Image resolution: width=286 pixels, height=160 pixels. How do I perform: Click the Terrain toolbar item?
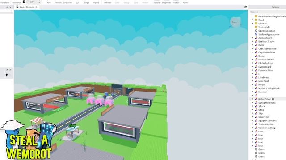tap(59, 3)
